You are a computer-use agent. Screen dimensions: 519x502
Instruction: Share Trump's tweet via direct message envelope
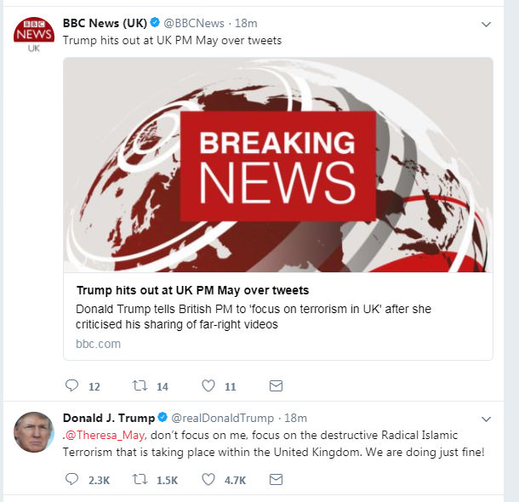(x=276, y=480)
